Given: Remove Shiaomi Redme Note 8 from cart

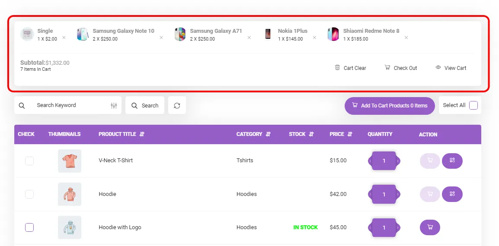Looking at the screenshot, I should (406, 38).
